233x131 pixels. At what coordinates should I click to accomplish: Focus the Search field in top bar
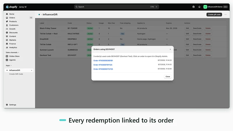[x=116, y=7]
